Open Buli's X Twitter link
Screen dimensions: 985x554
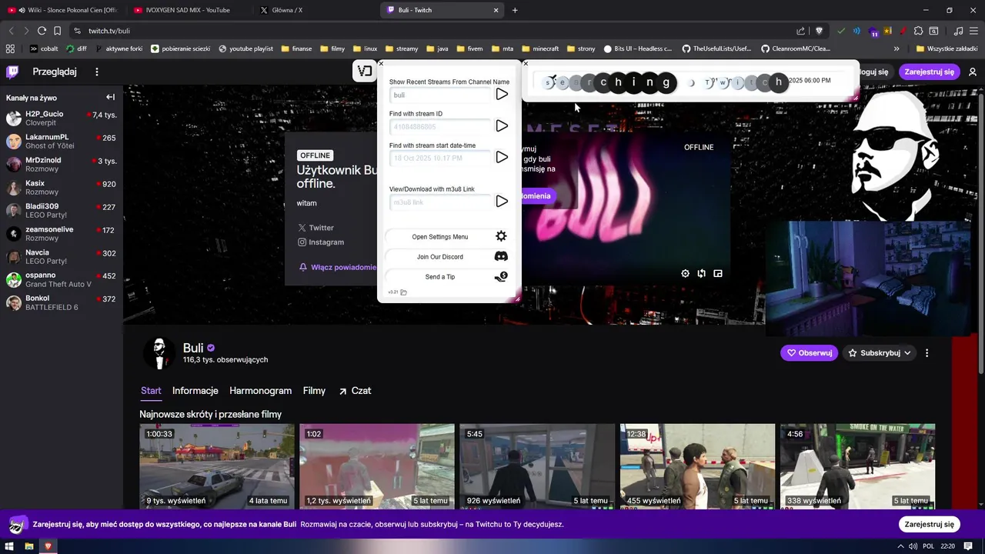[316, 228]
